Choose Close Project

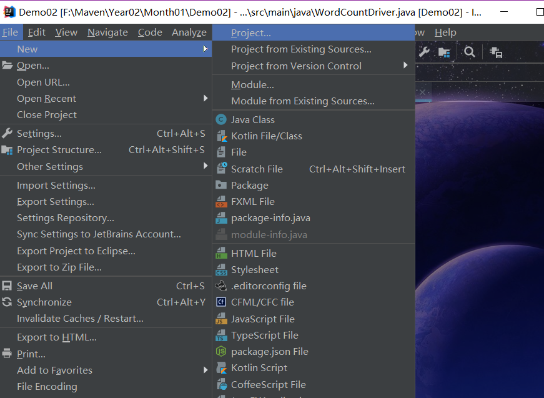(106, 115)
